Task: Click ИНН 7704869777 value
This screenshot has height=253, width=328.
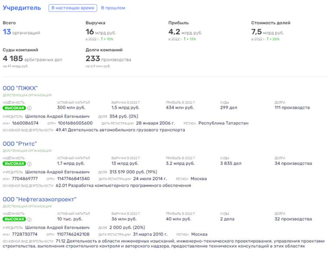Action: pos(25,179)
